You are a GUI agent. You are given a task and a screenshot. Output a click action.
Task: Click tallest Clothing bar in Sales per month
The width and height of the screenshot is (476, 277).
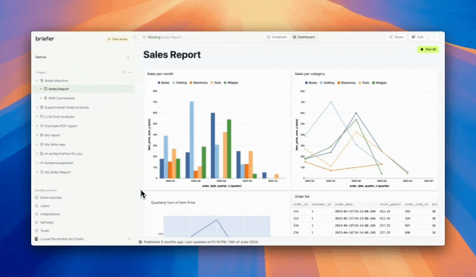pyautogui.click(x=192, y=140)
